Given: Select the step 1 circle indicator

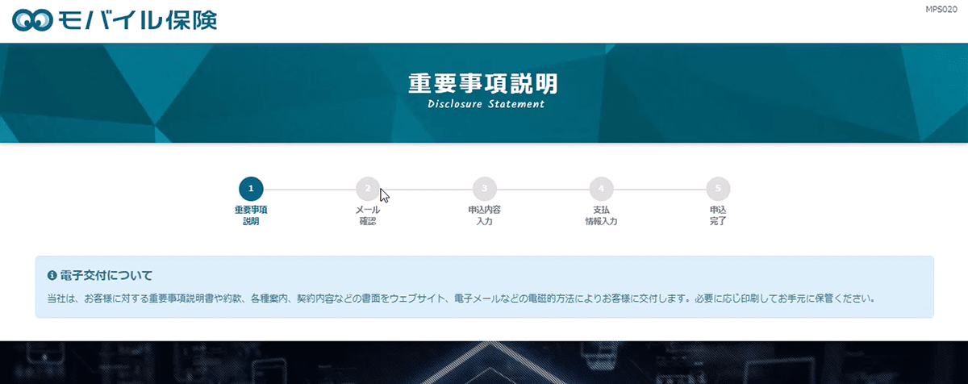Looking at the screenshot, I should click(x=251, y=189).
